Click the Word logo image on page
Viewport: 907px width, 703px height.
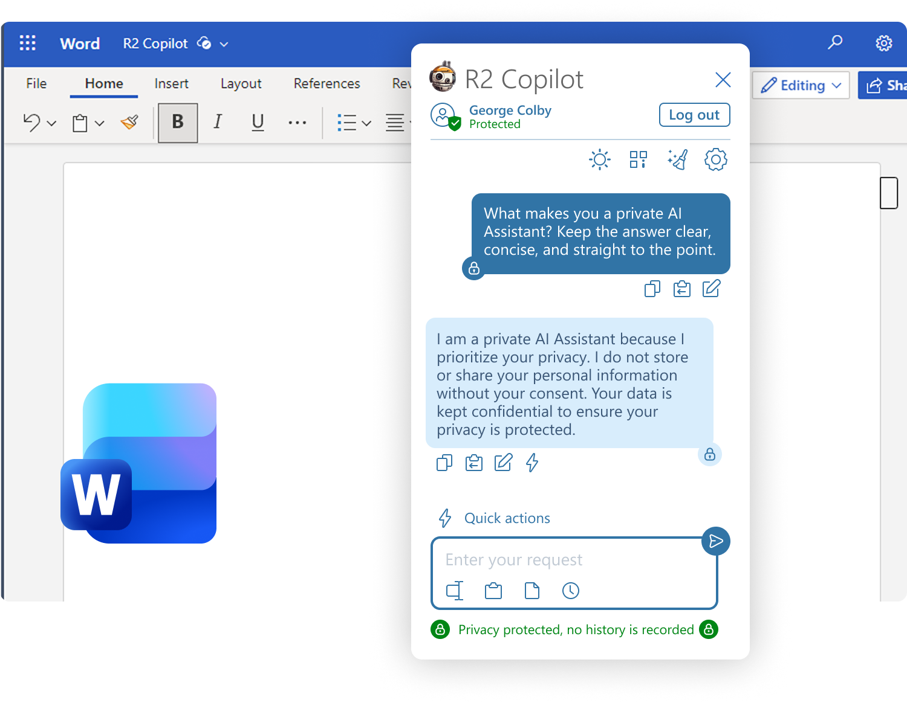138,463
